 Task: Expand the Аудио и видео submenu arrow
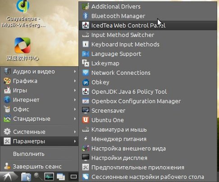[75, 72]
